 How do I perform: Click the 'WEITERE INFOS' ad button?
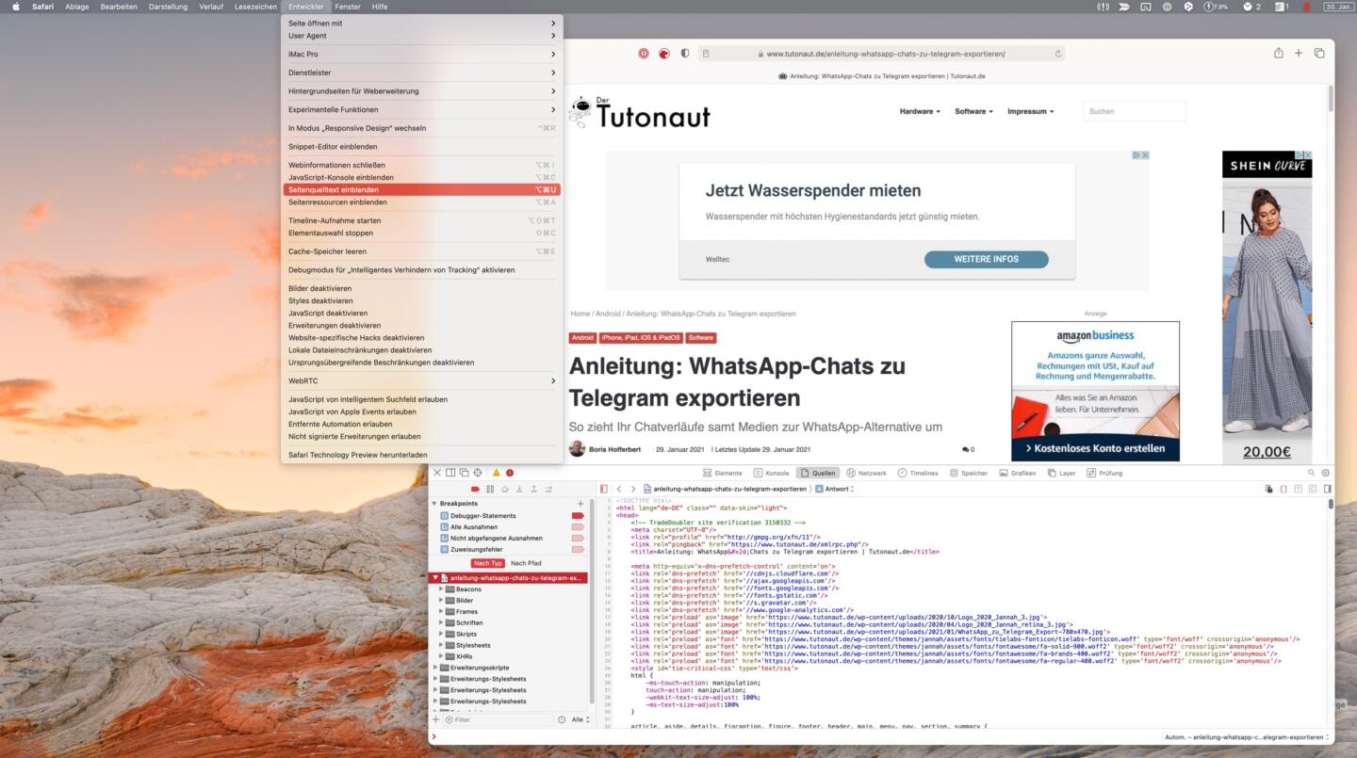986,259
